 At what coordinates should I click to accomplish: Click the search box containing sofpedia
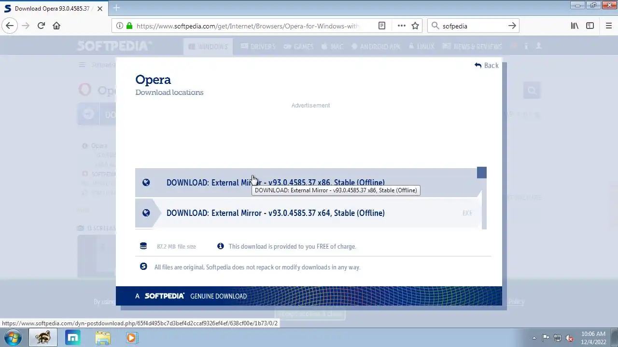pyautogui.click(x=473, y=26)
